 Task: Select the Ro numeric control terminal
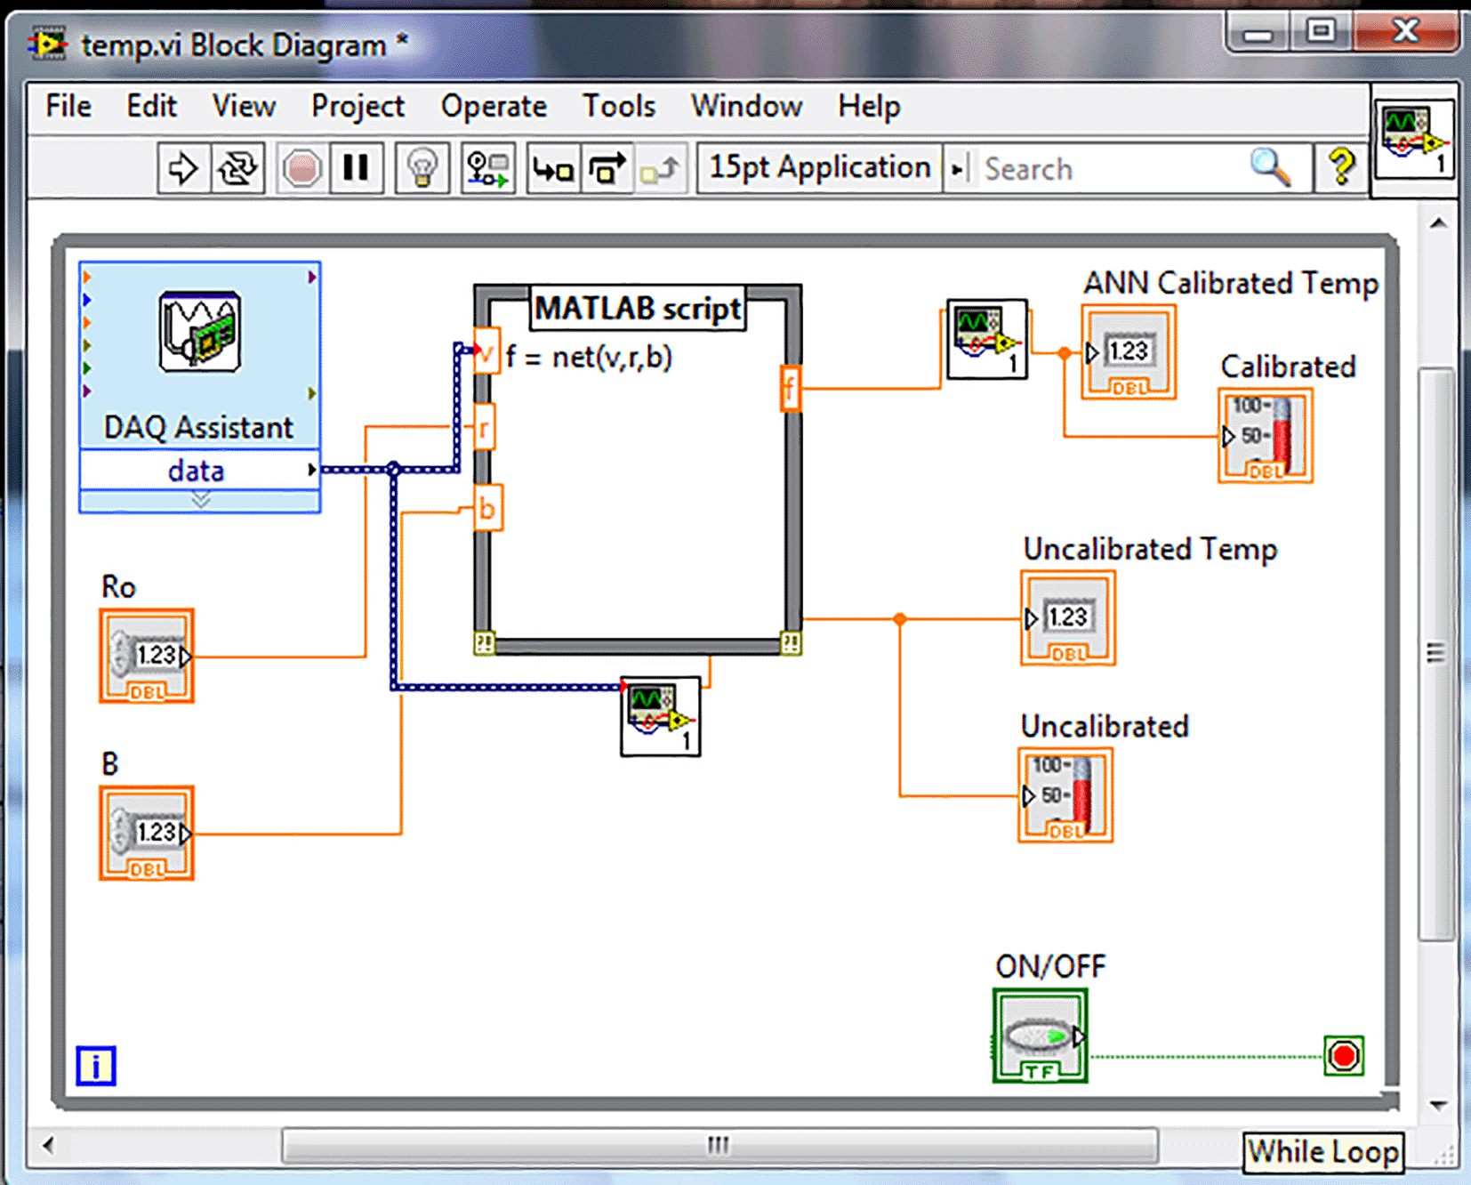147,656
